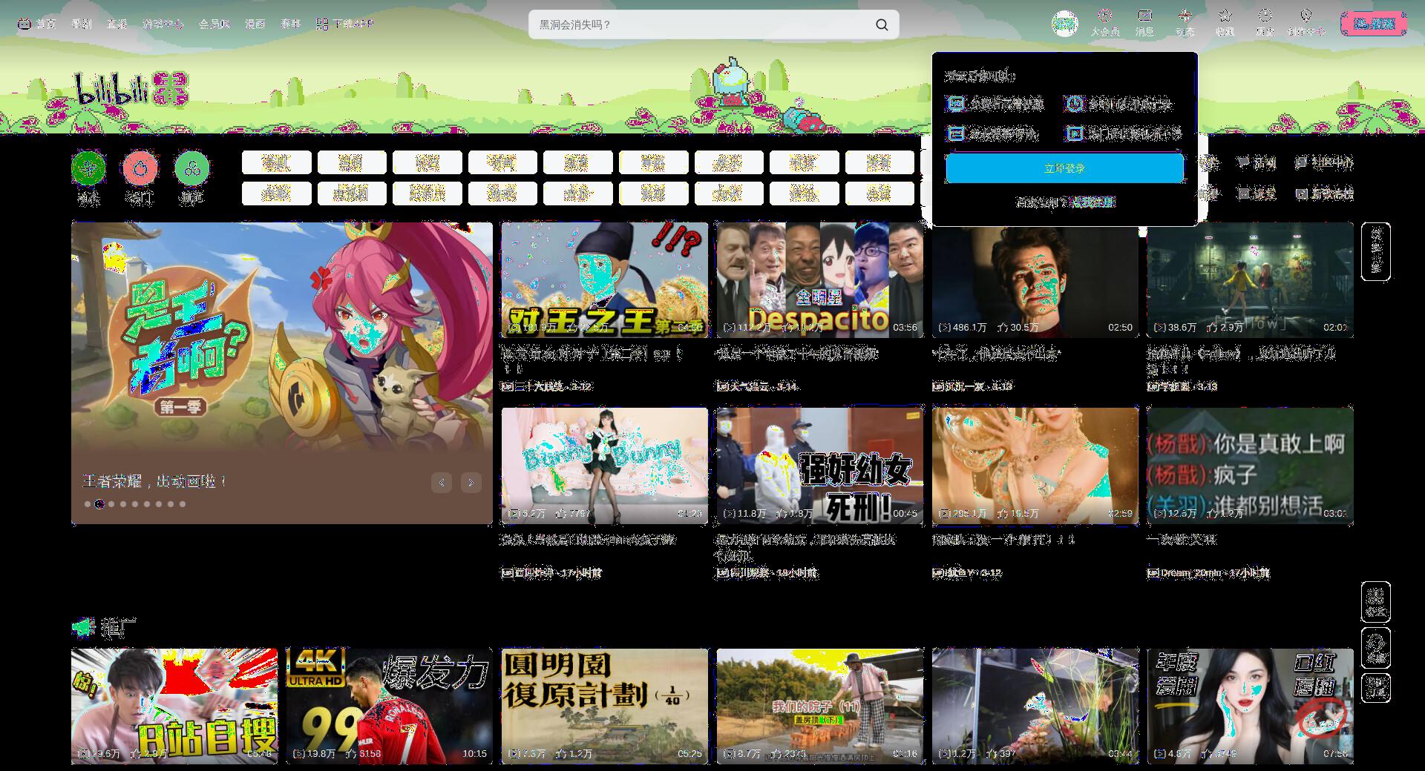Image resolution: width=1425 pixels, height=771 pixels.
Task: Click 下载APP in top navigation
Action: pos(353,24)
